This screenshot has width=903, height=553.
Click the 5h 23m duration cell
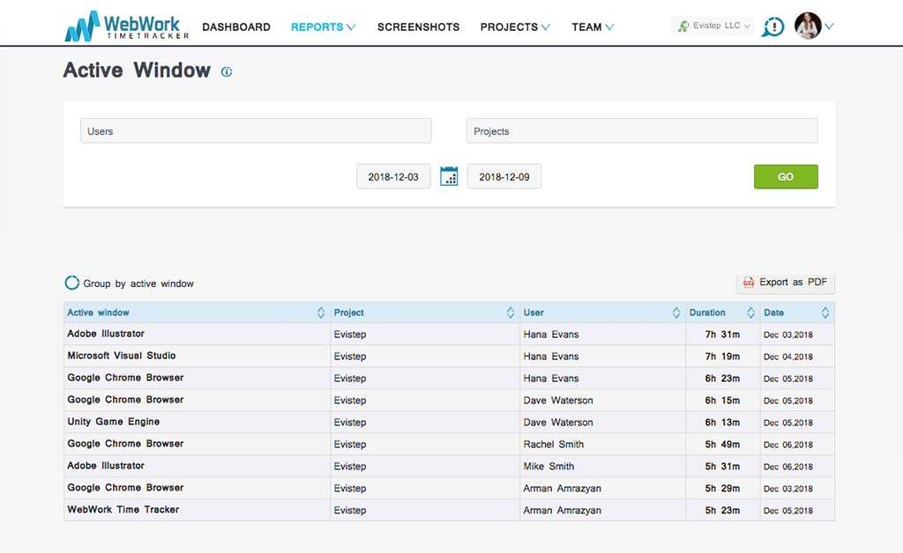pyautogui.click(x=723, y=510)
